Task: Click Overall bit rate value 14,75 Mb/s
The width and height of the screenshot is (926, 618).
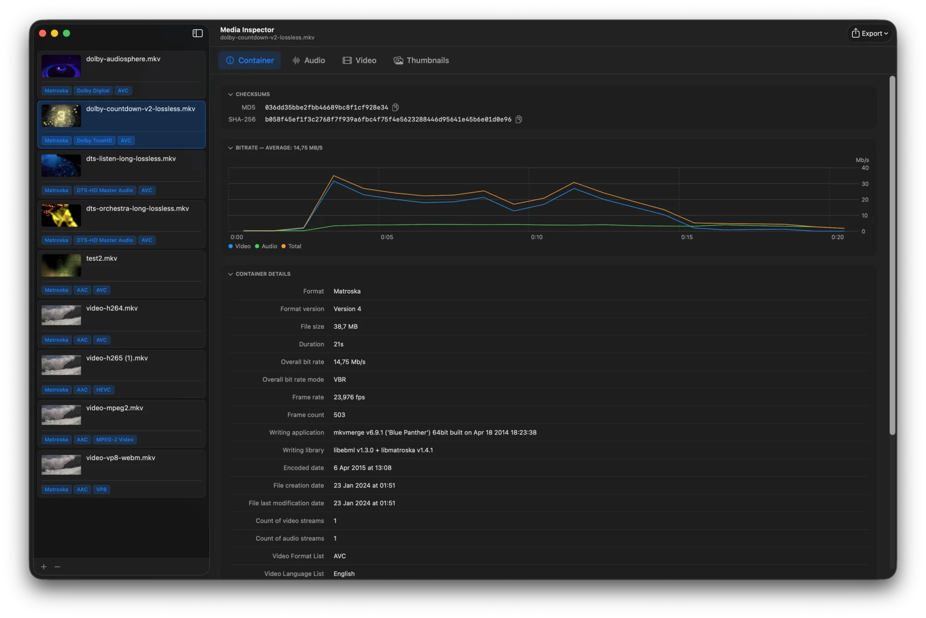Action: (x=350, y=362)
